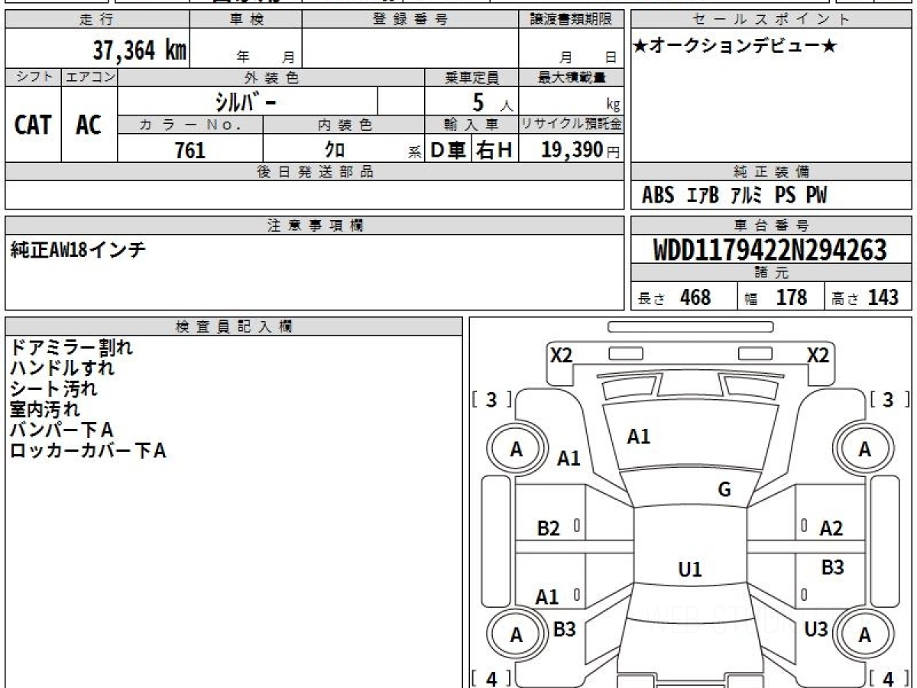This screenshot has width=917, height=688.
Task: Select the CAT shift value
Action: pyautogui.click(x=33, y=125)
